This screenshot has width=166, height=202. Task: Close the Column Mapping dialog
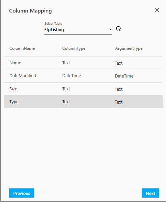click(x=157, y=10)
